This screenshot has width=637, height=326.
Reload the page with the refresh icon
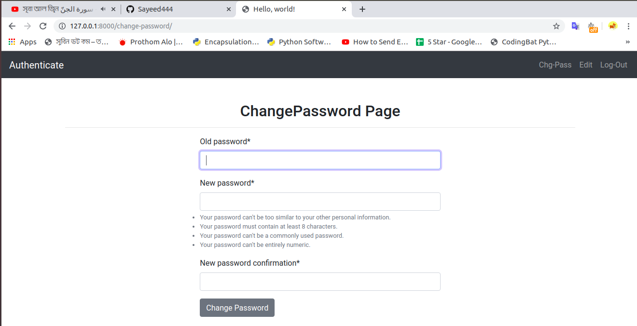pyautogui.click(x=43, y=26)
